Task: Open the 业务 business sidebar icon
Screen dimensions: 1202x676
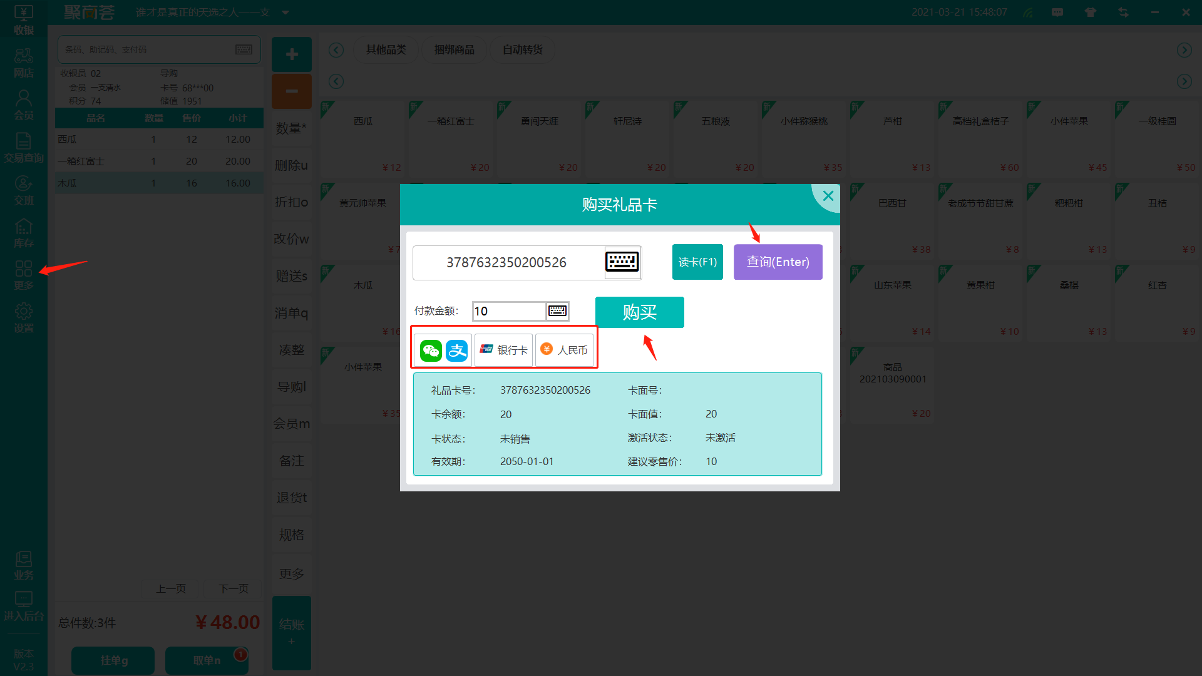Action: (x=24, y=565)
